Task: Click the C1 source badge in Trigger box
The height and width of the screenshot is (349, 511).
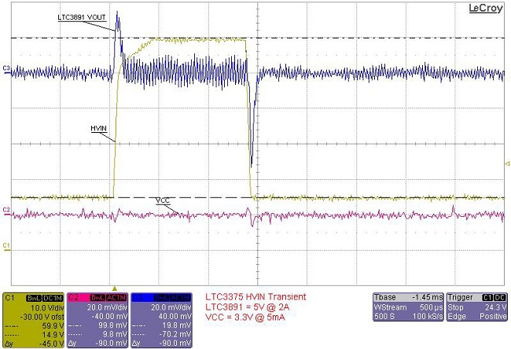Action: [x=487, y=297]
